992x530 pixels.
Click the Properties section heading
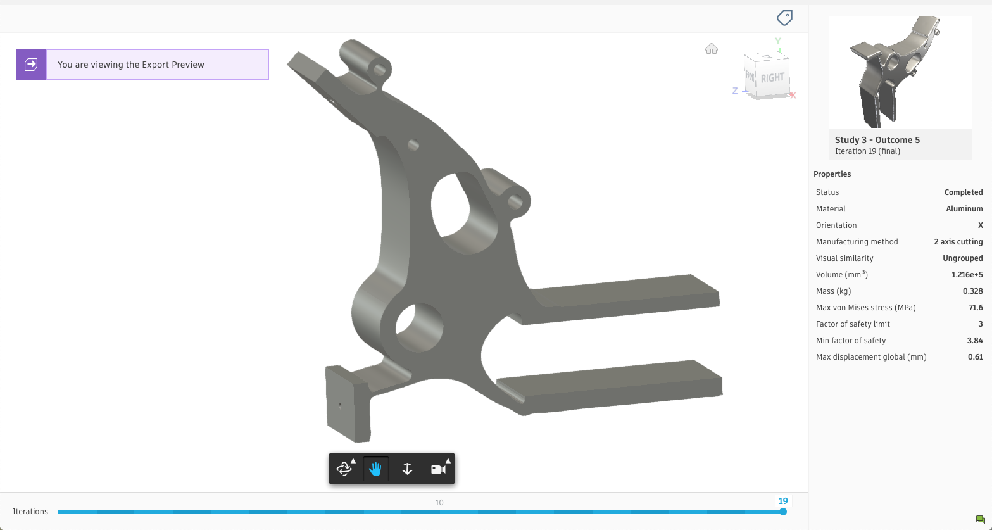pyautogui.click(x=832, y=174)
